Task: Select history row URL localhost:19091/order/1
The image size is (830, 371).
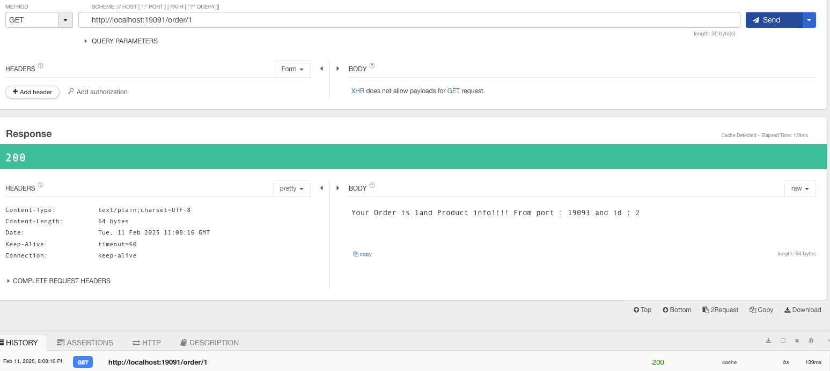Action: (158, 362)
